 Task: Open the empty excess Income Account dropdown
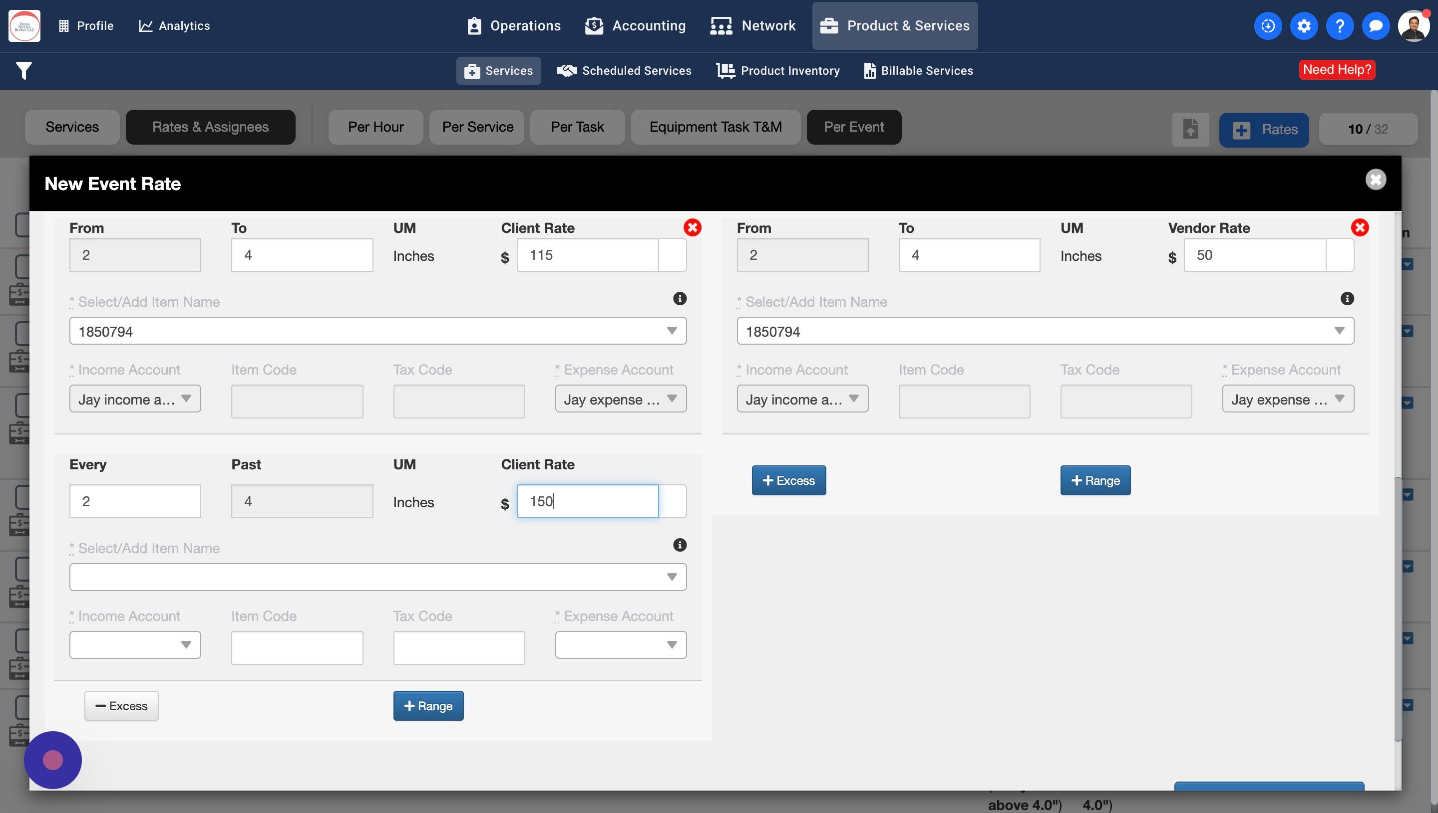(135, 645)
